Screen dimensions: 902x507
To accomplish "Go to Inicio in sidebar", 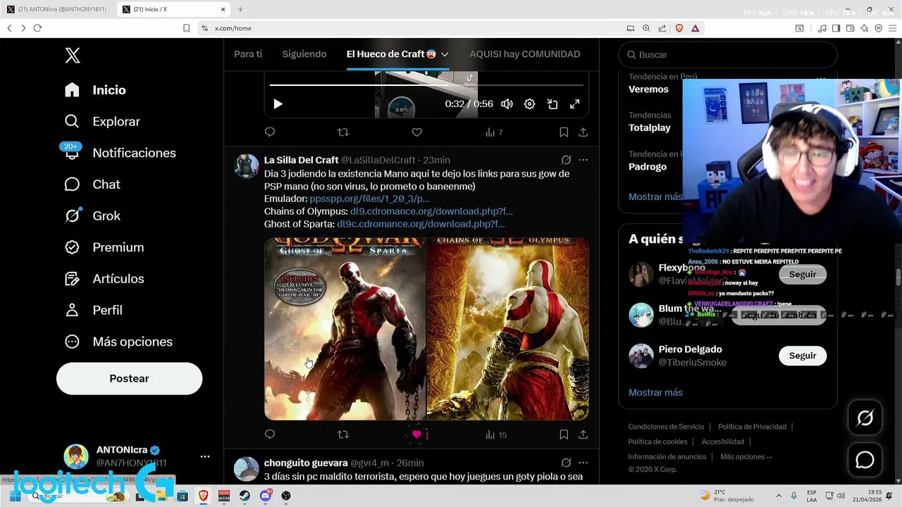I will coord(94,90).
